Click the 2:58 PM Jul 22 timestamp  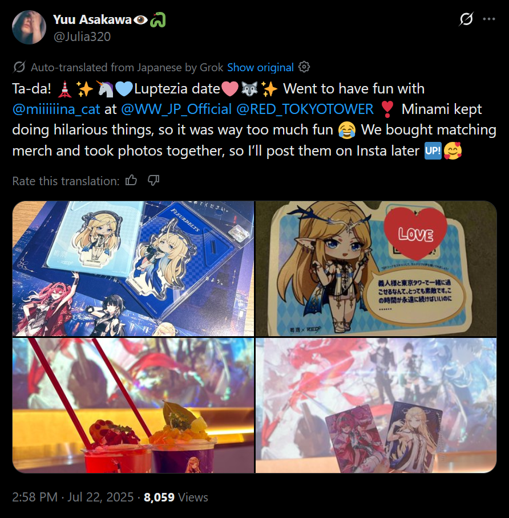pyautogui.click(x=73, y=497)
